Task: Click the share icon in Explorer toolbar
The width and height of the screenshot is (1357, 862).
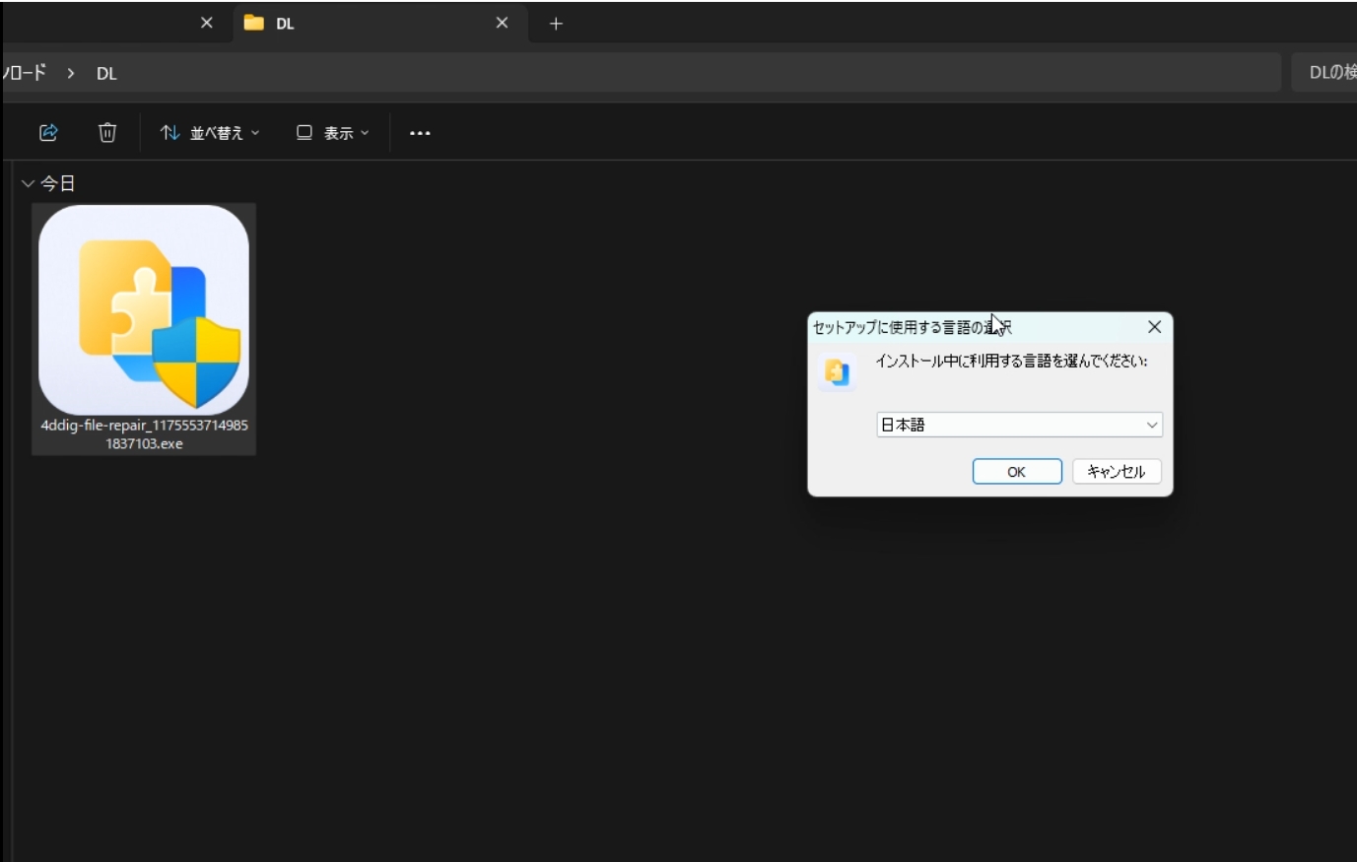Action: pos(48,132)
